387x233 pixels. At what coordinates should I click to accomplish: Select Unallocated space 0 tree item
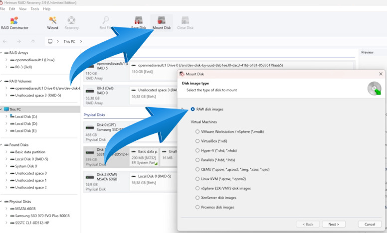pos(31,173)
